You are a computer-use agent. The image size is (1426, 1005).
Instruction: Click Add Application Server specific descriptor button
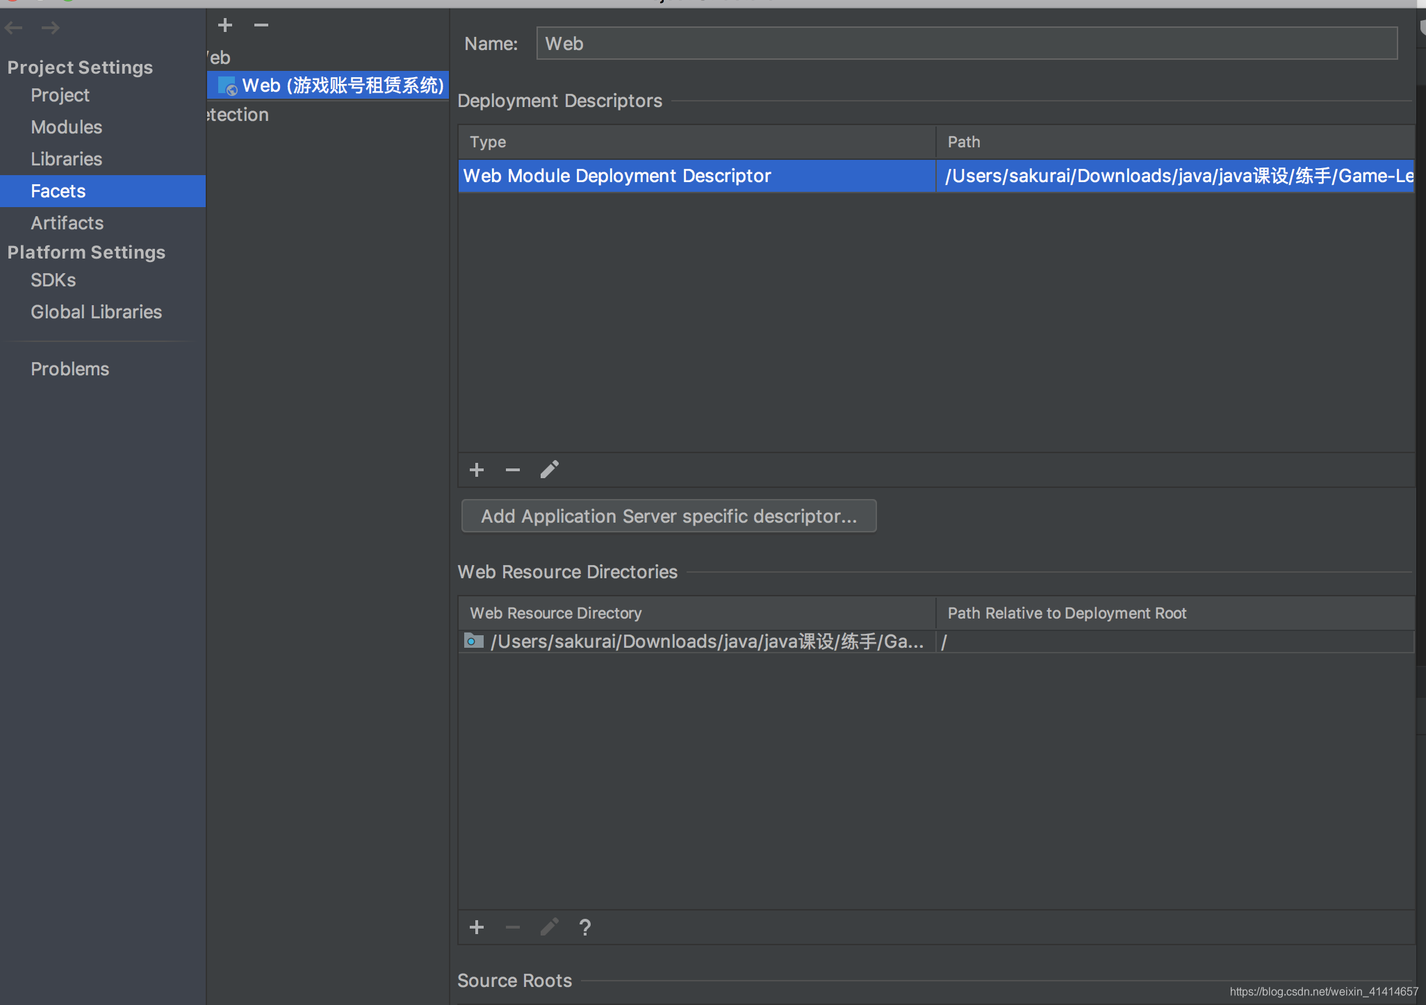[x=668, y=514]
